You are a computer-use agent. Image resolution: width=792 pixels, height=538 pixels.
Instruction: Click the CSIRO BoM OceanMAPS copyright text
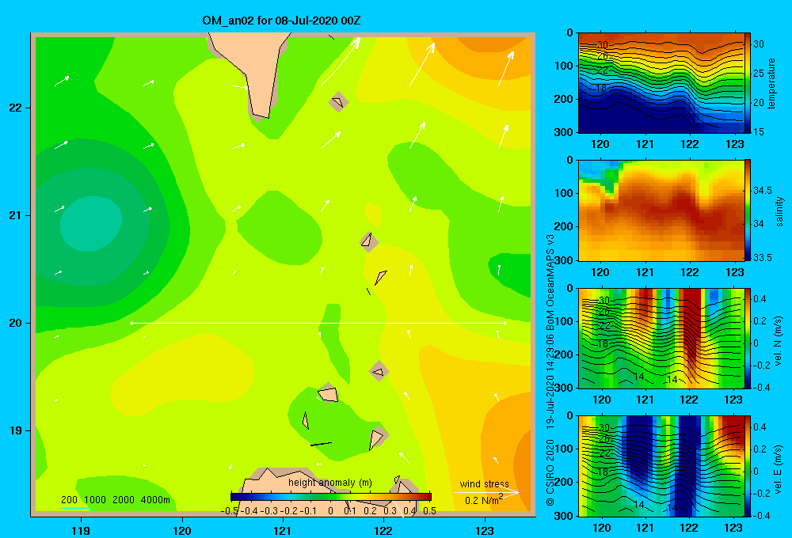pos(550,369)
